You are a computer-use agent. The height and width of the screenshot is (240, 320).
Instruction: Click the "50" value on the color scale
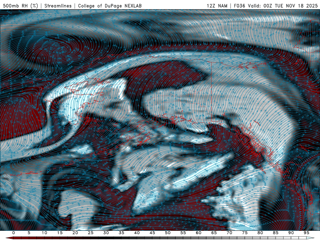pyautogui.click(x=168, y=233)
